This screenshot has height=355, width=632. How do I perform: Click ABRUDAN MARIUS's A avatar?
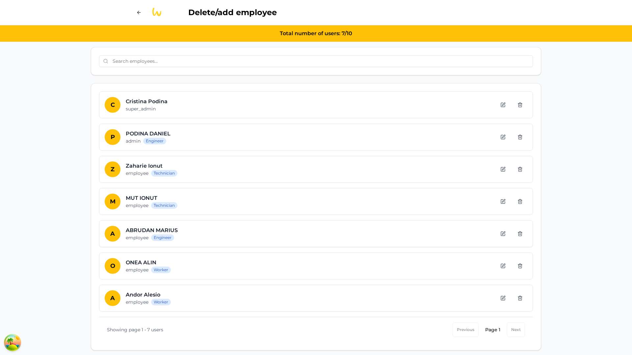pyautogui.click(x=113, y=234)
